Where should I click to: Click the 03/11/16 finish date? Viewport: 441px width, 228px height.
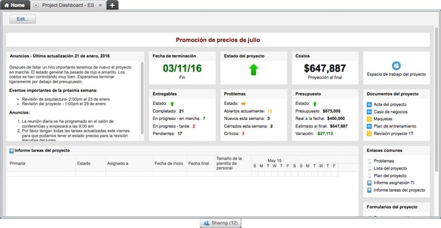click(x=182, y=68)
